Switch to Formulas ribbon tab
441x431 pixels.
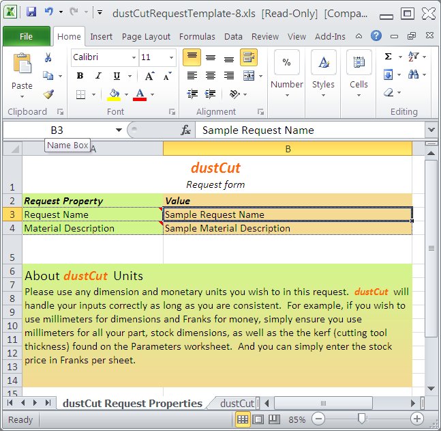(x=197, y=36)
